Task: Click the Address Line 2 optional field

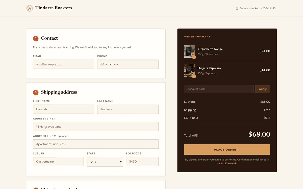Action: [x=96, y=144]
